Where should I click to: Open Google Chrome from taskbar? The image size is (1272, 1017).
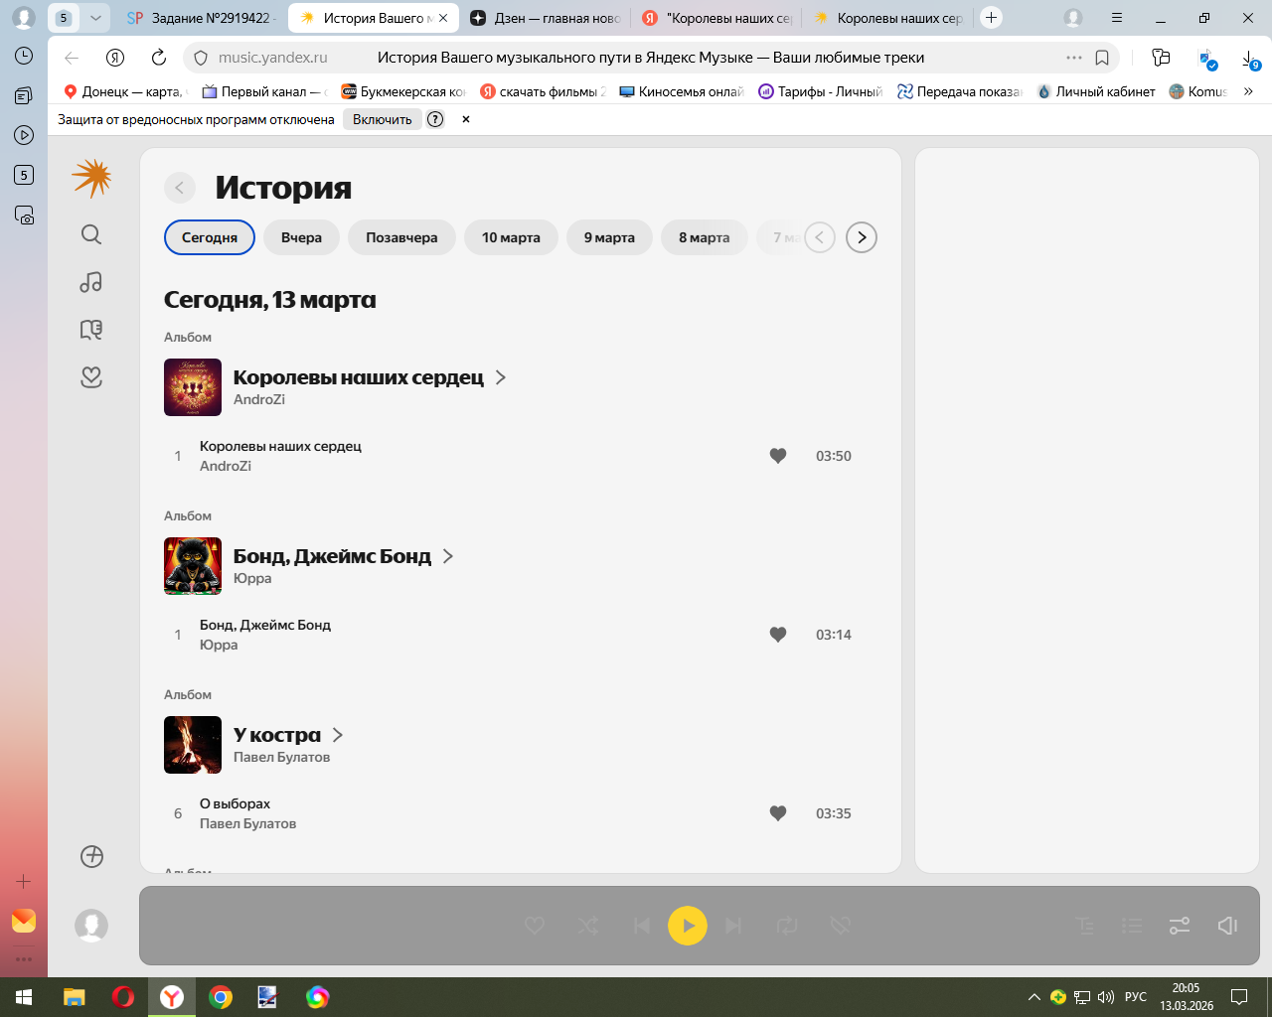tap(221, 997)
